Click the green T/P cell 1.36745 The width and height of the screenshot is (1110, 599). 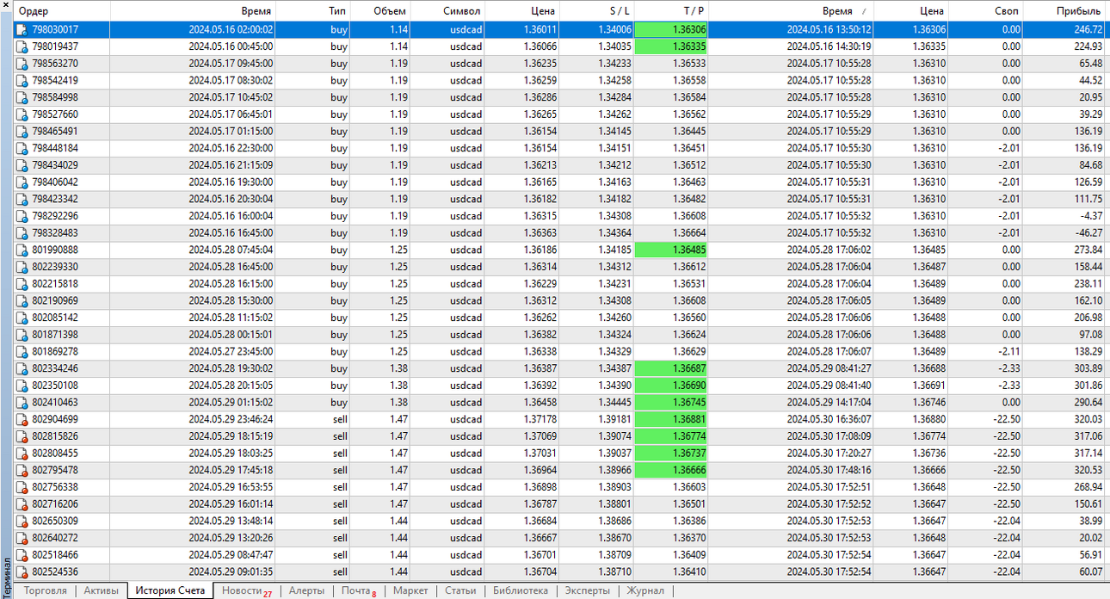point(670,403)
